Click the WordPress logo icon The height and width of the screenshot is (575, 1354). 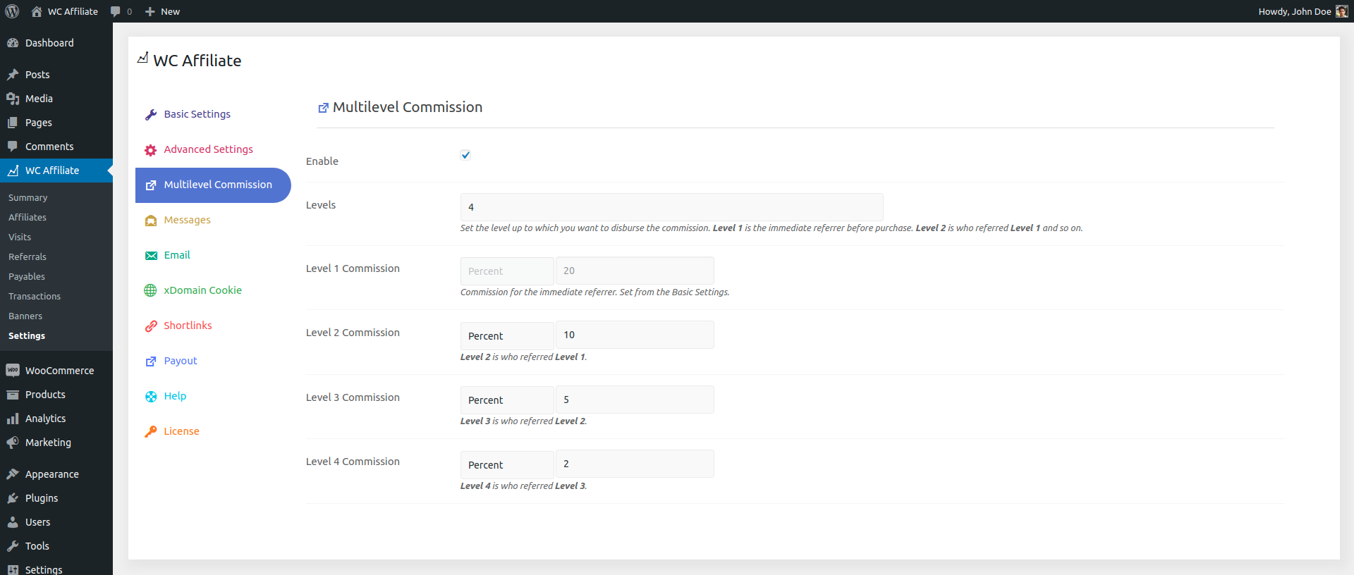(12, 11)
